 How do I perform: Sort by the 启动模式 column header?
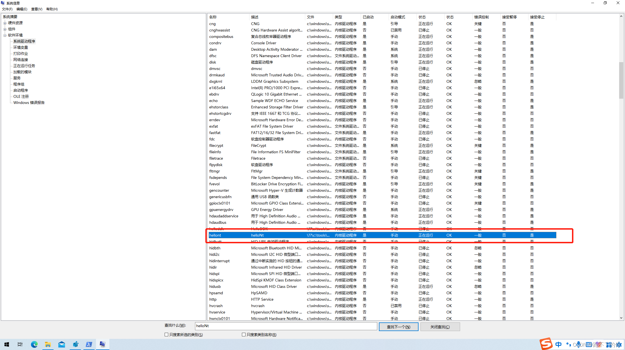point(402,17)
